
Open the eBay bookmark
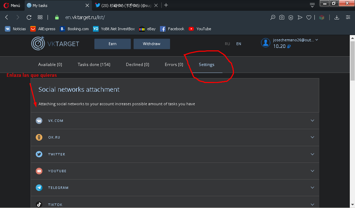coord(147,29)
